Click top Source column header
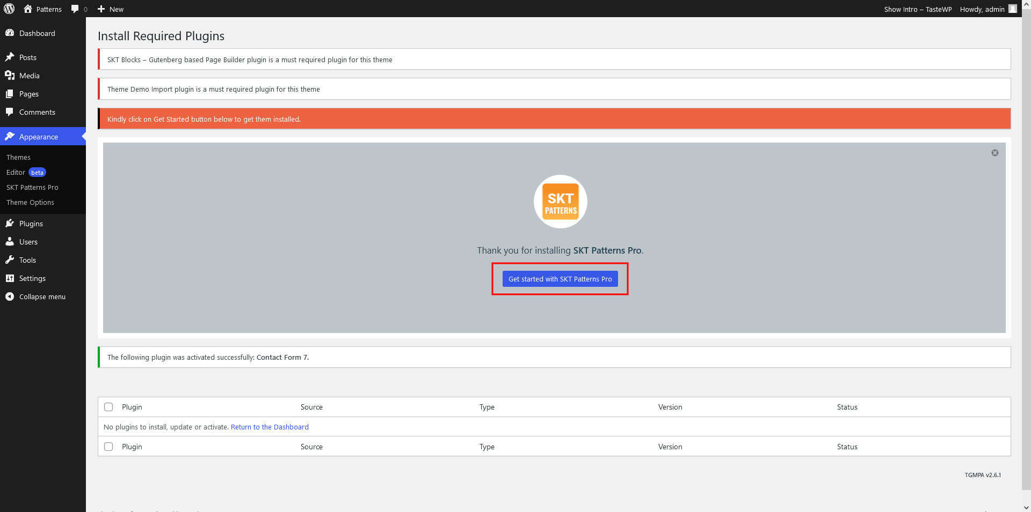1031x512 pixels. 311,407
